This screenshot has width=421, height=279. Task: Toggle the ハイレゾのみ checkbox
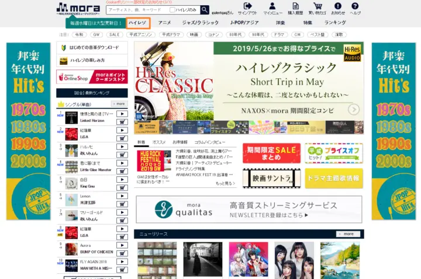click(172, 10)
